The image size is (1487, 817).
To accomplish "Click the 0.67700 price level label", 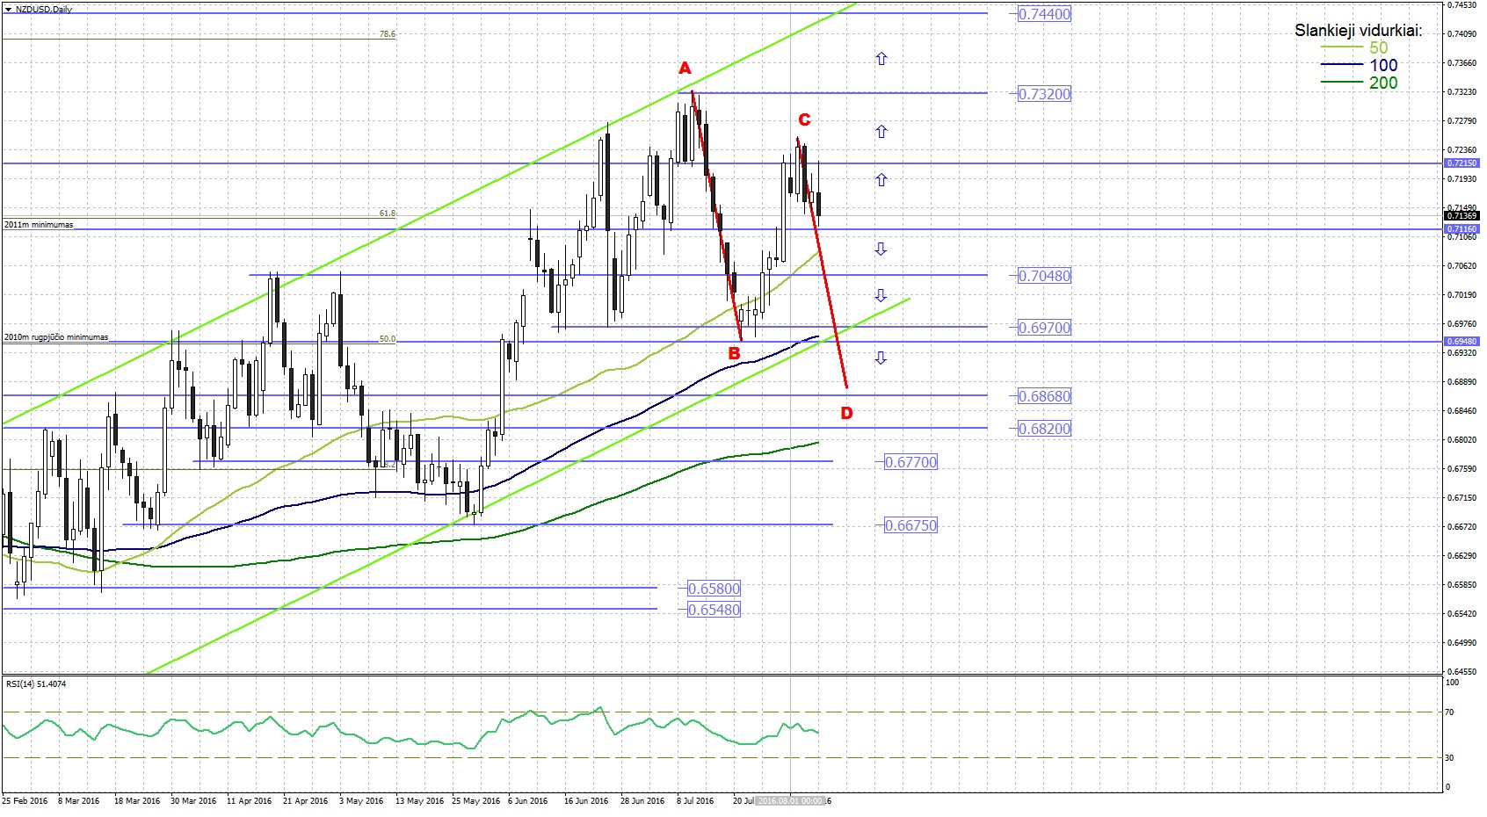I will click(x=910, y=462).
